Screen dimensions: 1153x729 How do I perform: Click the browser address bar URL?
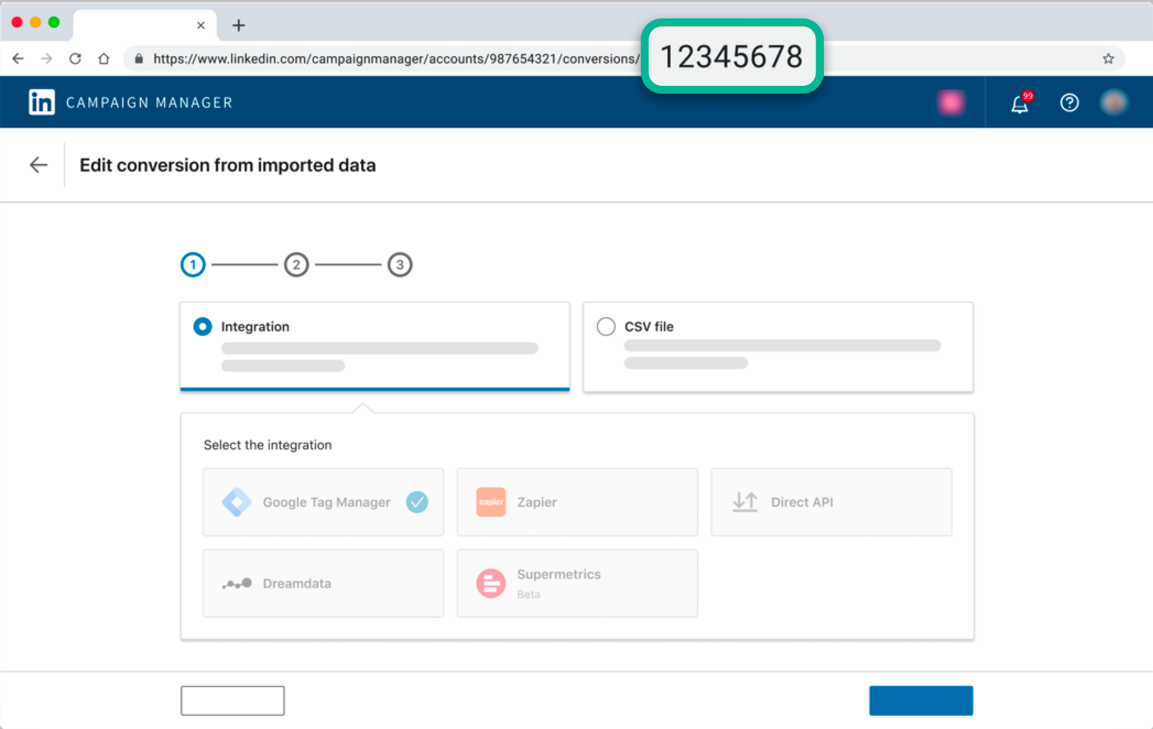pos(396,59)
